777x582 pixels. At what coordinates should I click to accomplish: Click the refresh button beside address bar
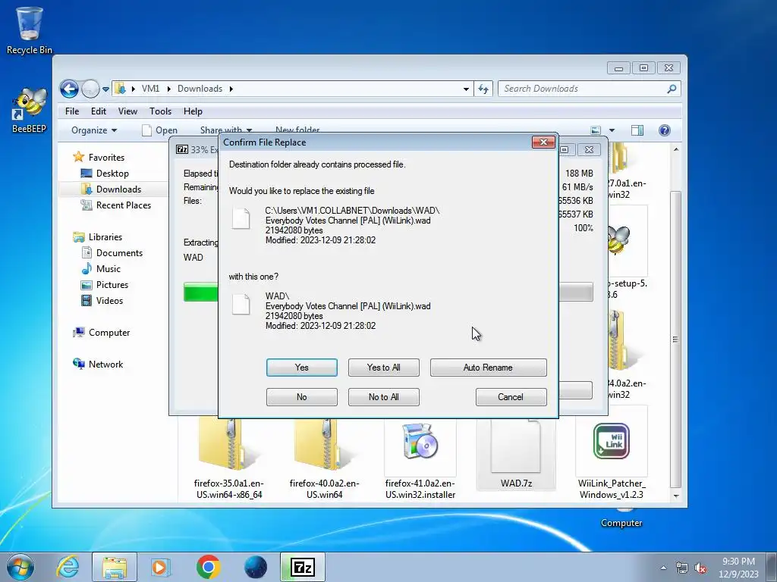(483, 89)
